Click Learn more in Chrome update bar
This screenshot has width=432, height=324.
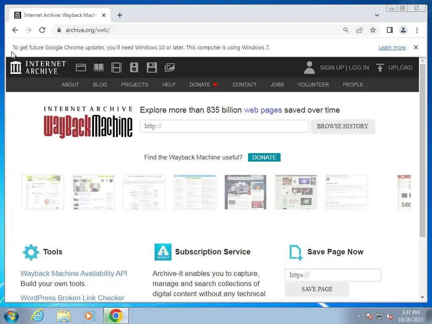click(x=392, y=47)
